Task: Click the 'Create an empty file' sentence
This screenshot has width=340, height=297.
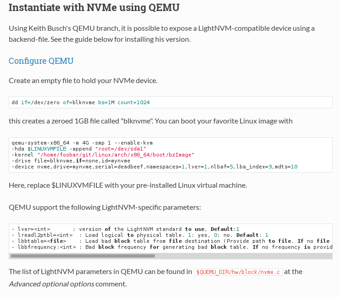Action: coord(83,81)
